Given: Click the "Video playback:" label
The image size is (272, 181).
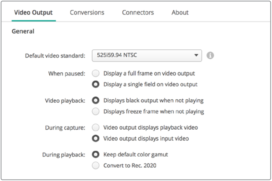Looking at the screenshot, I should pyautogui.click(x=65, y=101).
